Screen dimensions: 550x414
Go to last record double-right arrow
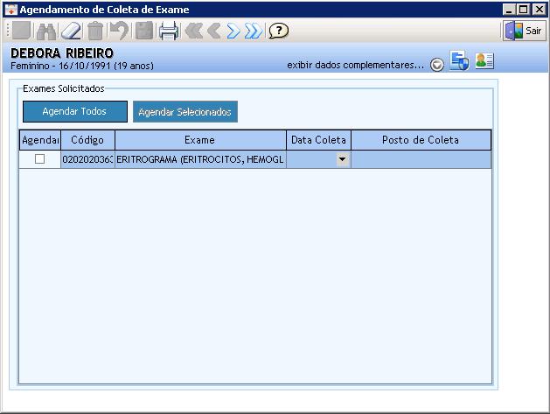(x=254, y=31)
